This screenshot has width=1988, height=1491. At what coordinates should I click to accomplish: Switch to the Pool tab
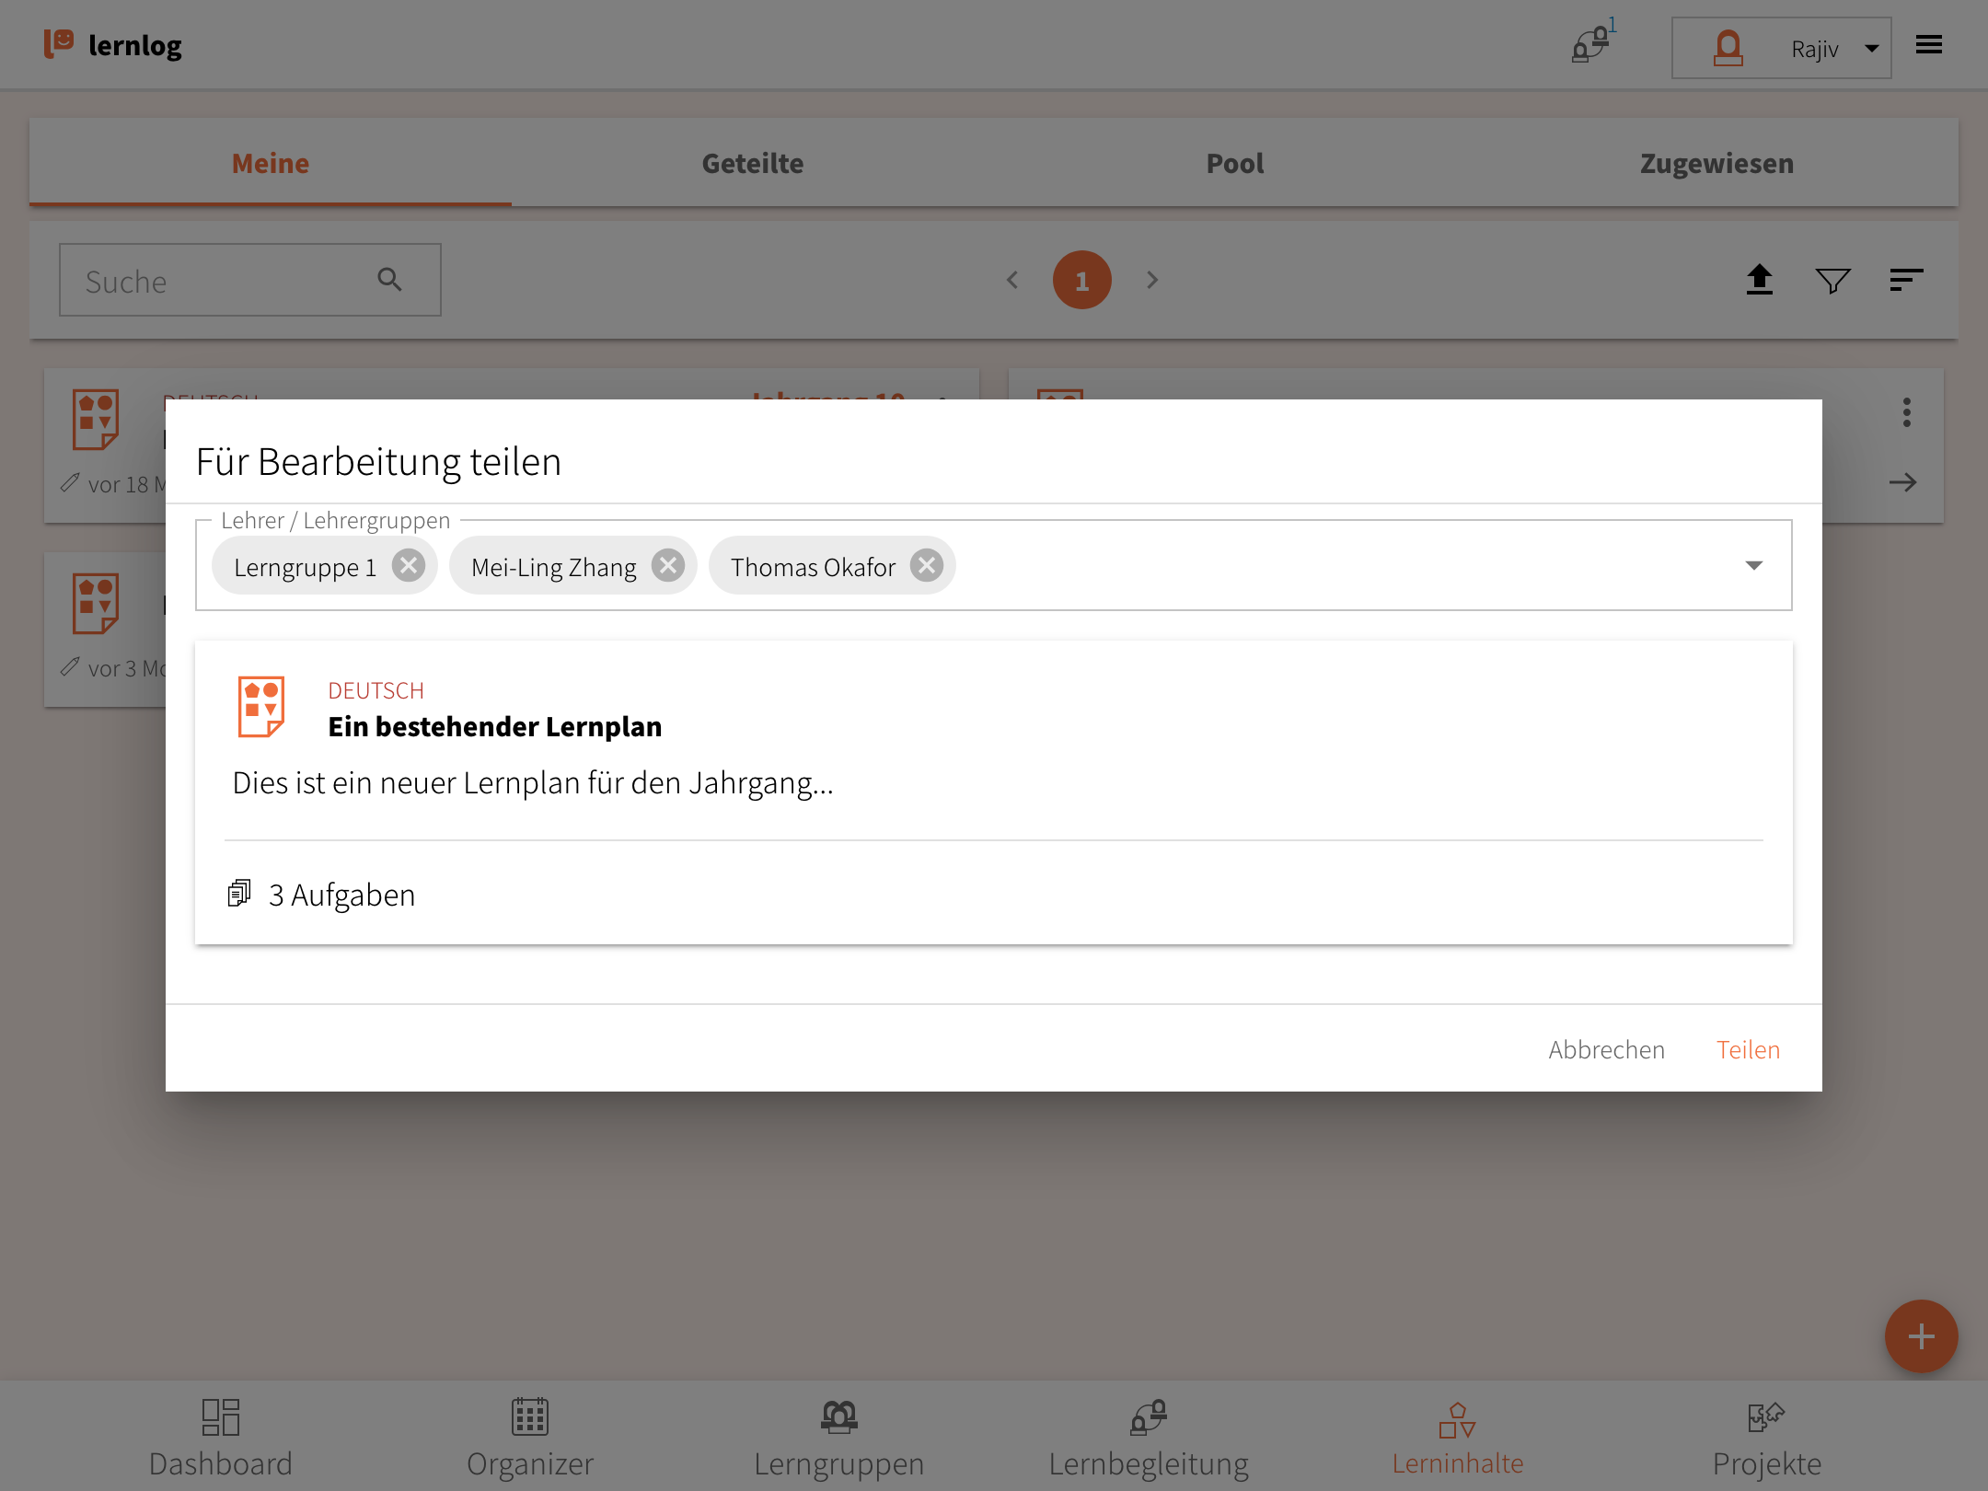click(1234, 163)
